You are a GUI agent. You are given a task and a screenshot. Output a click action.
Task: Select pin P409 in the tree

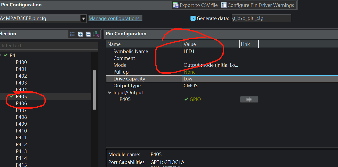[21, 124]
